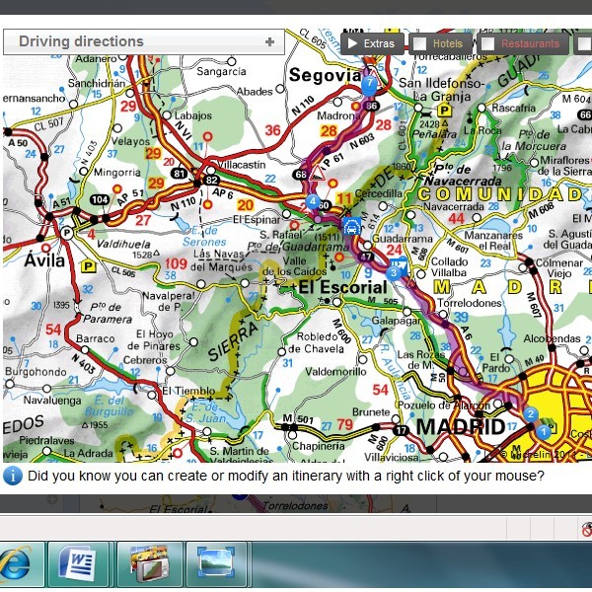Click the Alcobendas label

tap(552, 338)
